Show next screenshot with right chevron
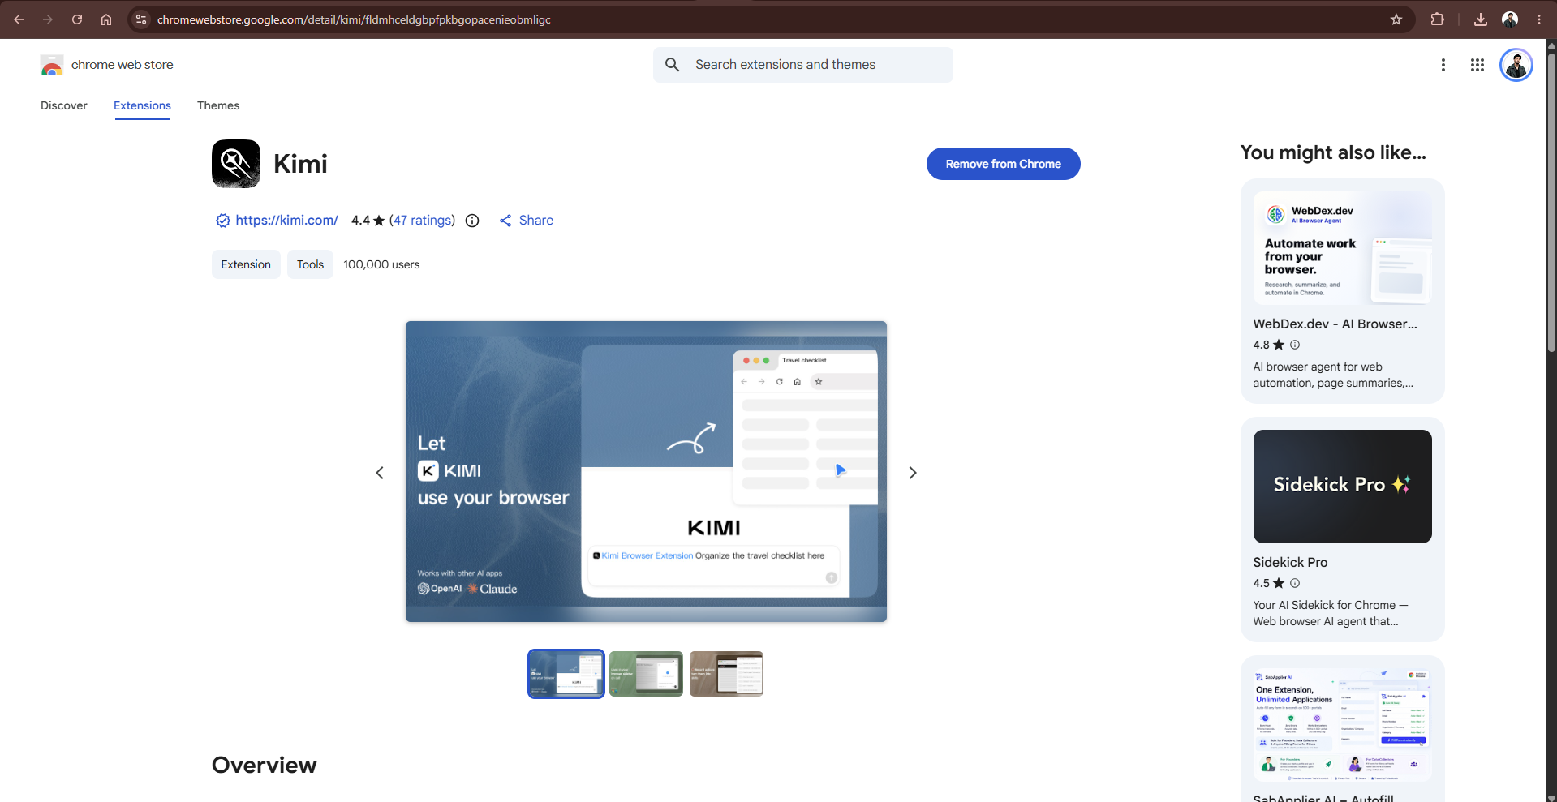This screenshot has height=802, width=1557. (913, 473)
